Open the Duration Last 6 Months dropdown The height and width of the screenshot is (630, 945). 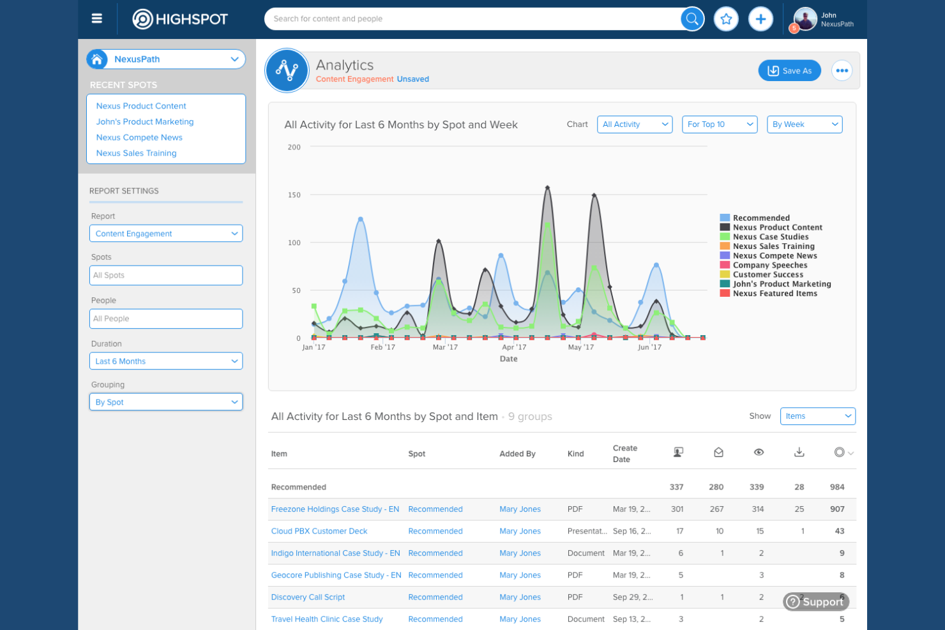166,361
